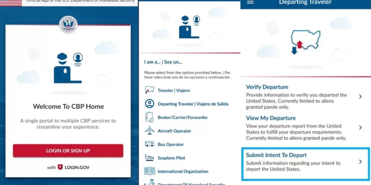This screenshot has width=371, height=185.
Task: Choose Traveler | Viajero option
Action: 174,90
